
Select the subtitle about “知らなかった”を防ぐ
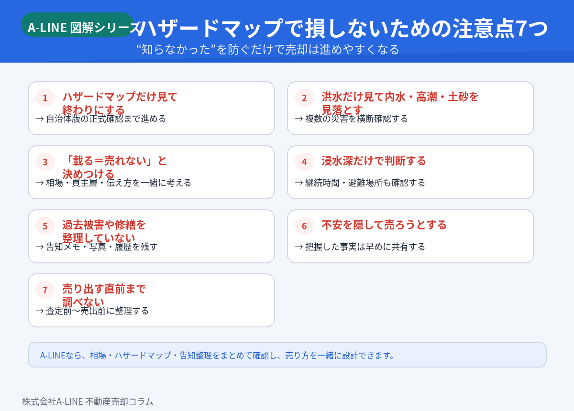[267, 49]
